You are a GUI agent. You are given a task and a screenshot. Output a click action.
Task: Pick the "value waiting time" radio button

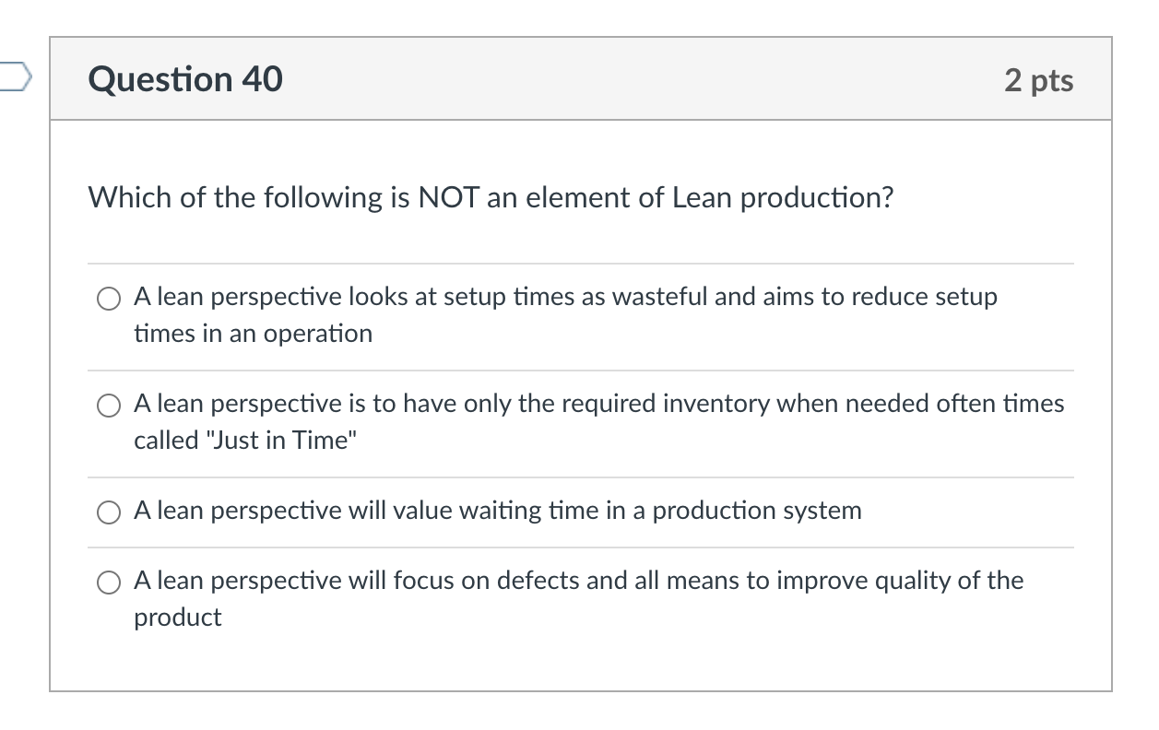[109, 512]
